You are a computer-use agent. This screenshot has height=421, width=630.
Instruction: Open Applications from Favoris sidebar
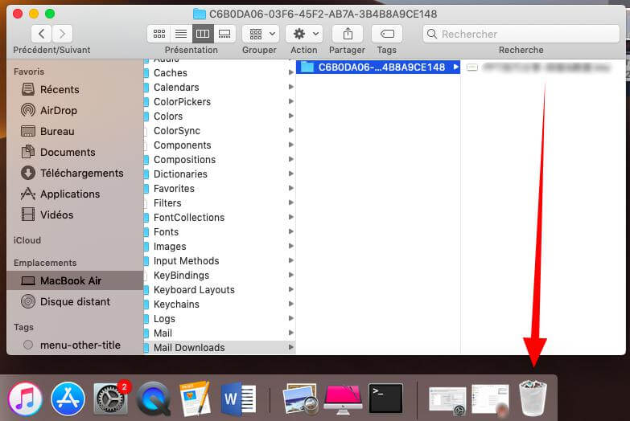[70, 194]
